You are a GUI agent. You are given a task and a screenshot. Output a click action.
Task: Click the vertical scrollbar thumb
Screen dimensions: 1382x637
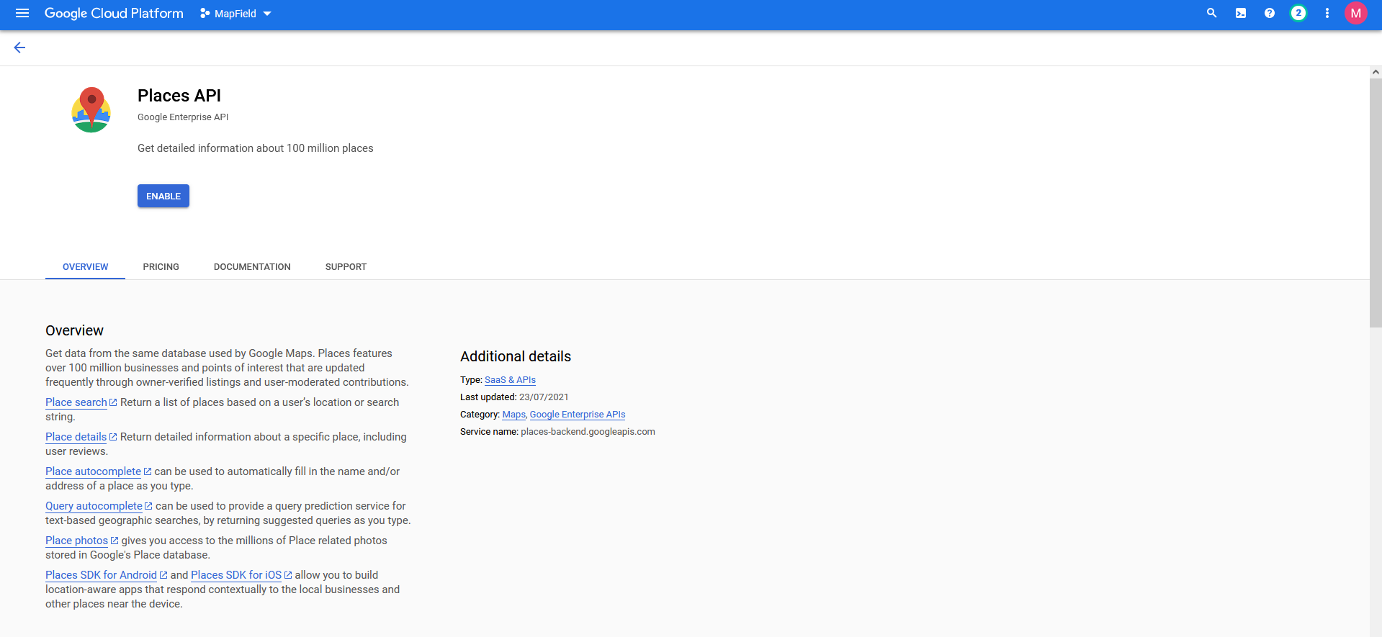click(x=1376, y=202)
